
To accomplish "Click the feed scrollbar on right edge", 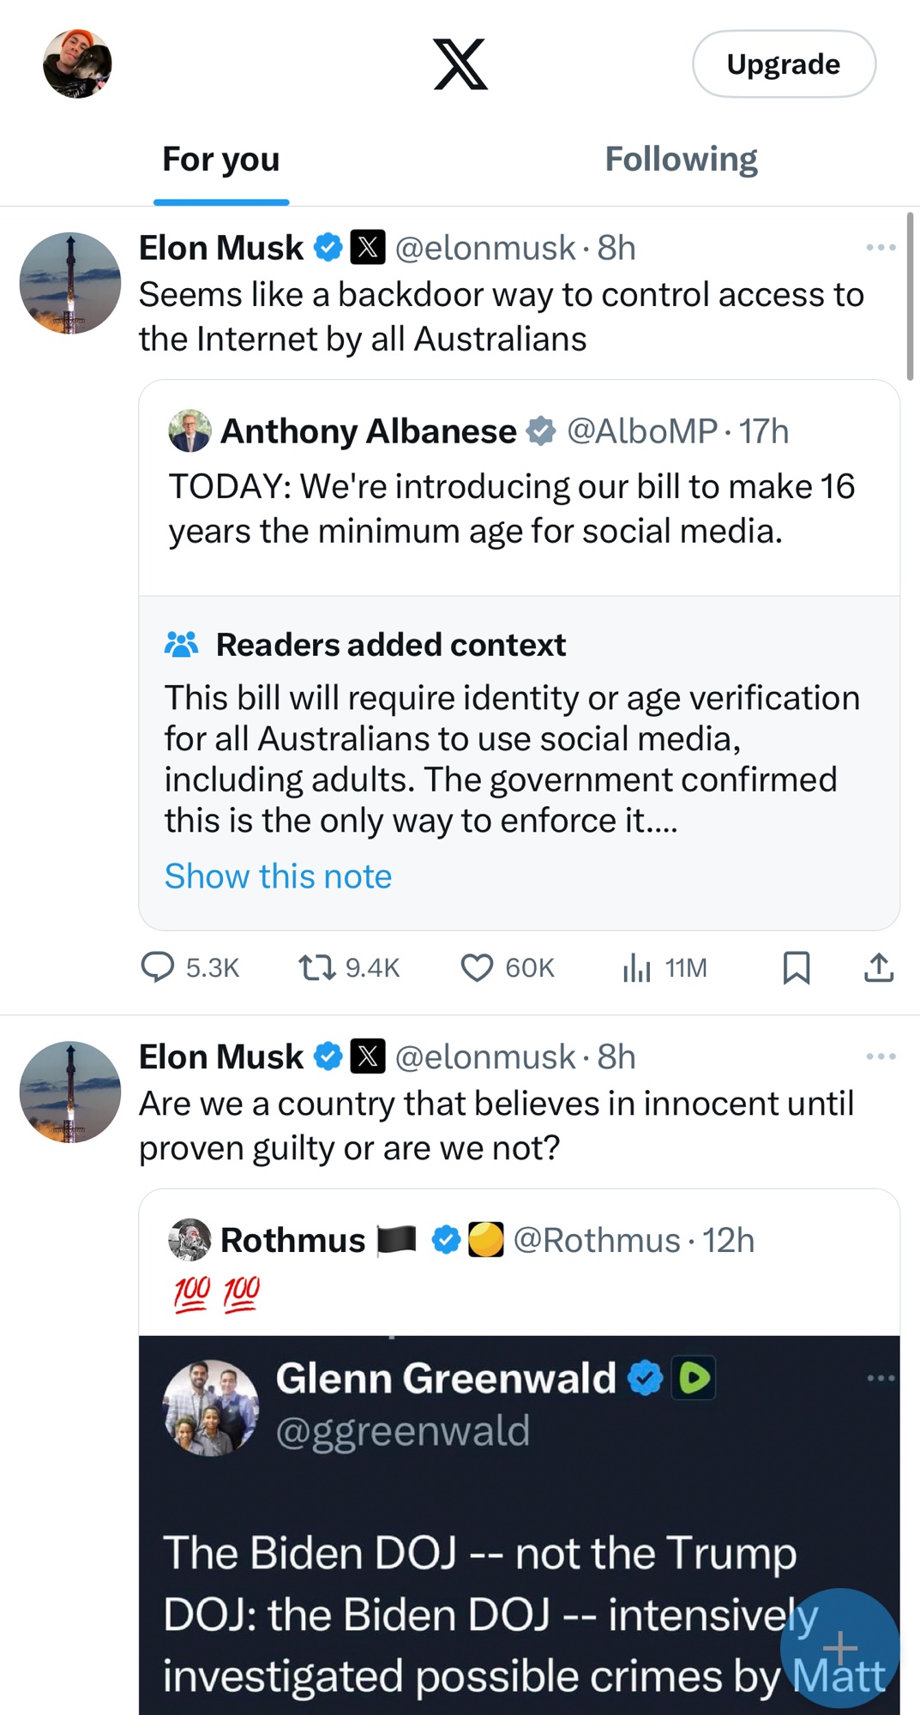I will 910,296.
